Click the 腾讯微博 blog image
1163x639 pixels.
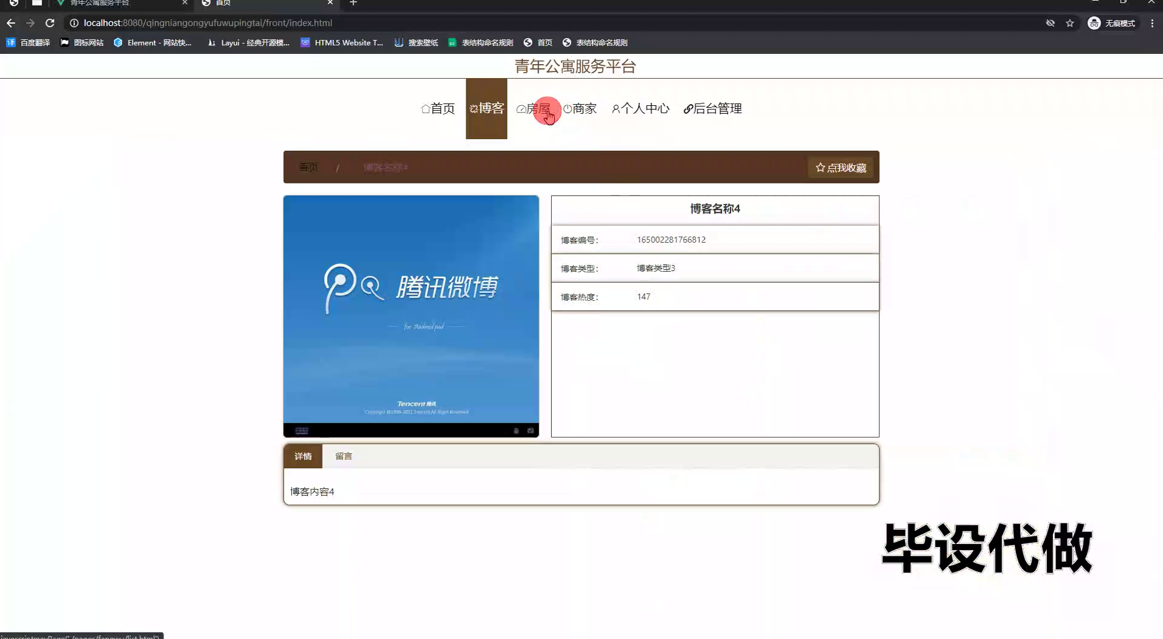pyautogui.click(x=411, y=316)
